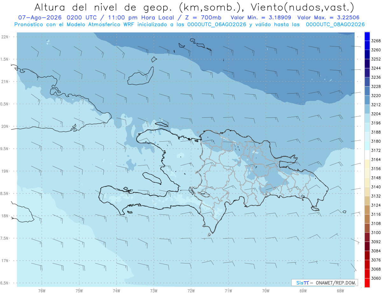Click the '3220' colorbar value
The width and height of the screenshot is (382, 295).
point(376,95)
